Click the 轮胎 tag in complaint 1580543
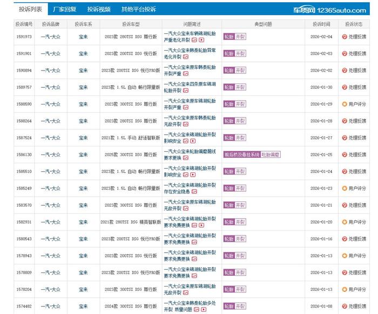Image resolution: width=378 pixels, height=314 pixels. click(x=229, y=239)
